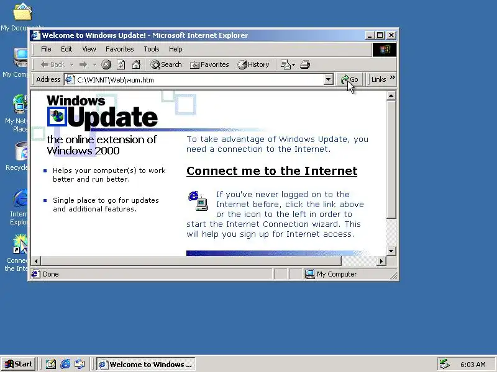Launch Internet Explorer from quick launch

click(x=65, y=364)
